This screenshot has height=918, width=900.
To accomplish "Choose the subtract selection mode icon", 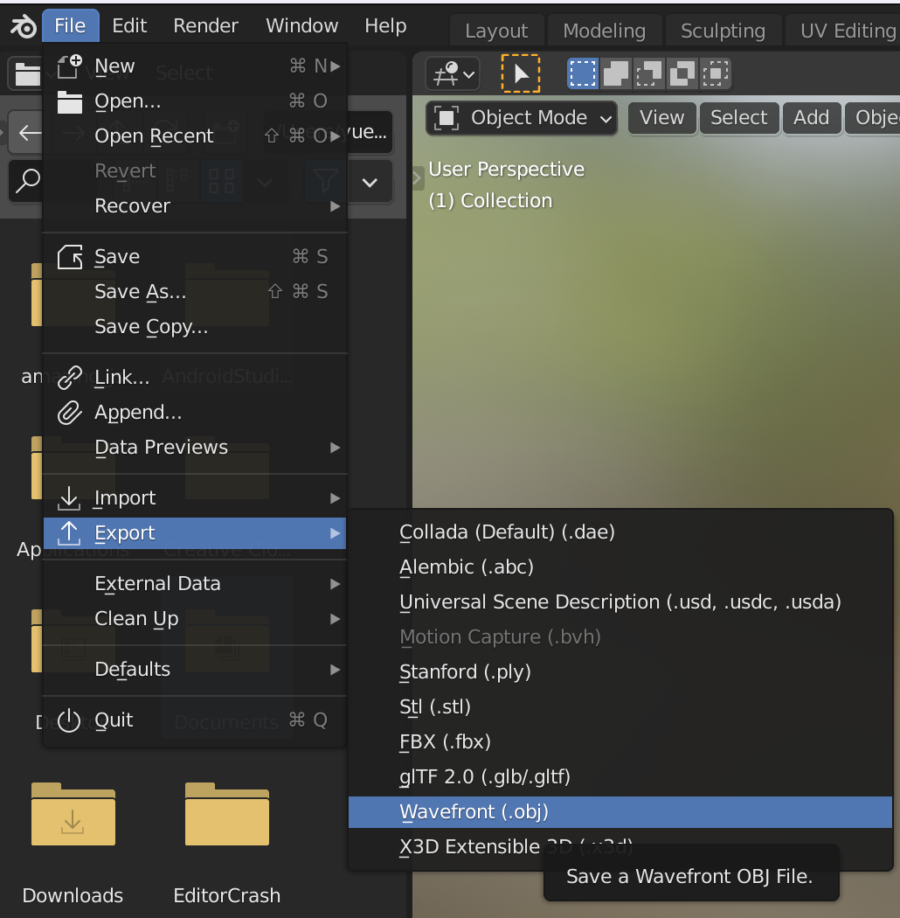I will 648,73.
